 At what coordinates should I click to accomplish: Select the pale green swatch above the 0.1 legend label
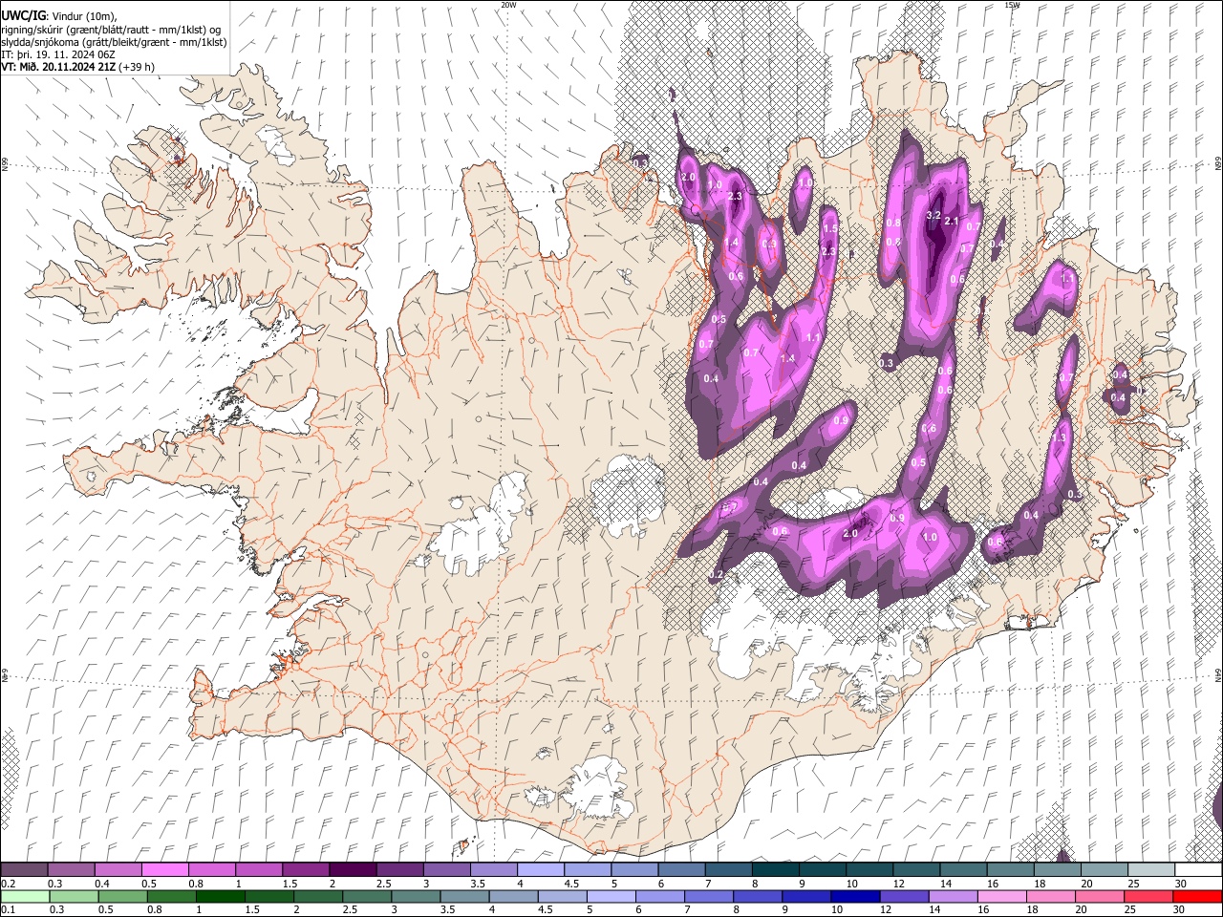[x=24, y=897]
